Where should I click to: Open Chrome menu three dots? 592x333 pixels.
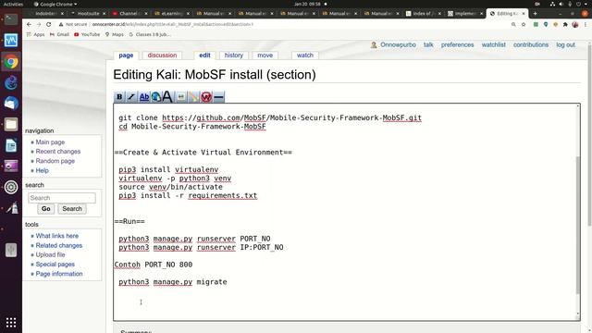point(586,24)
